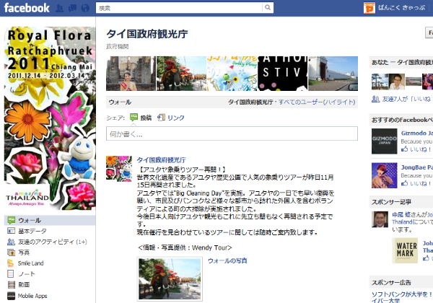Click the sponsor story man's avatar

click(x=380, y=219)
